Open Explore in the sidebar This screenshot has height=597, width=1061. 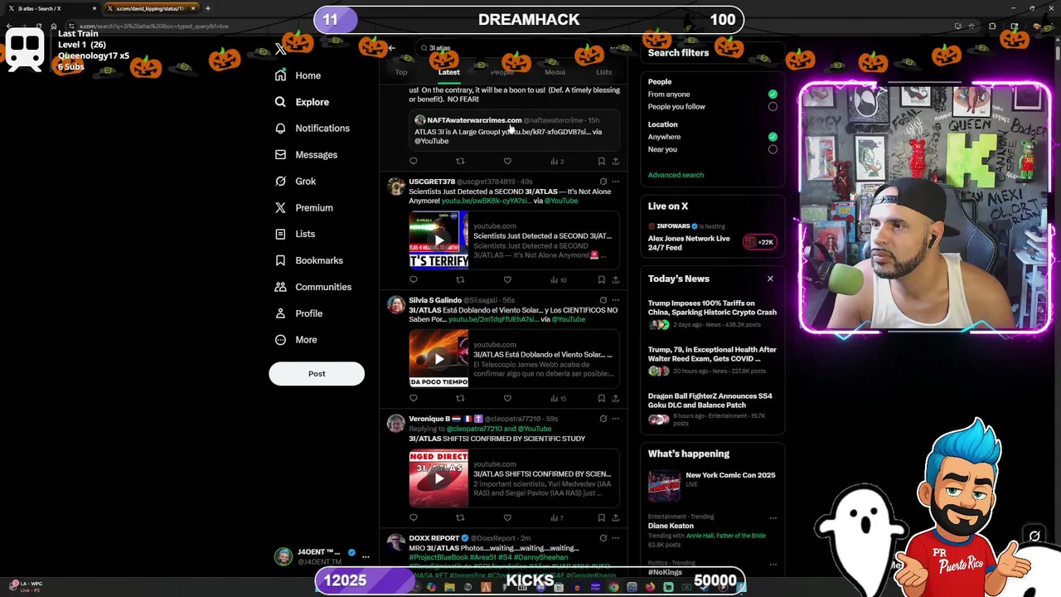(x=312, y=102)
